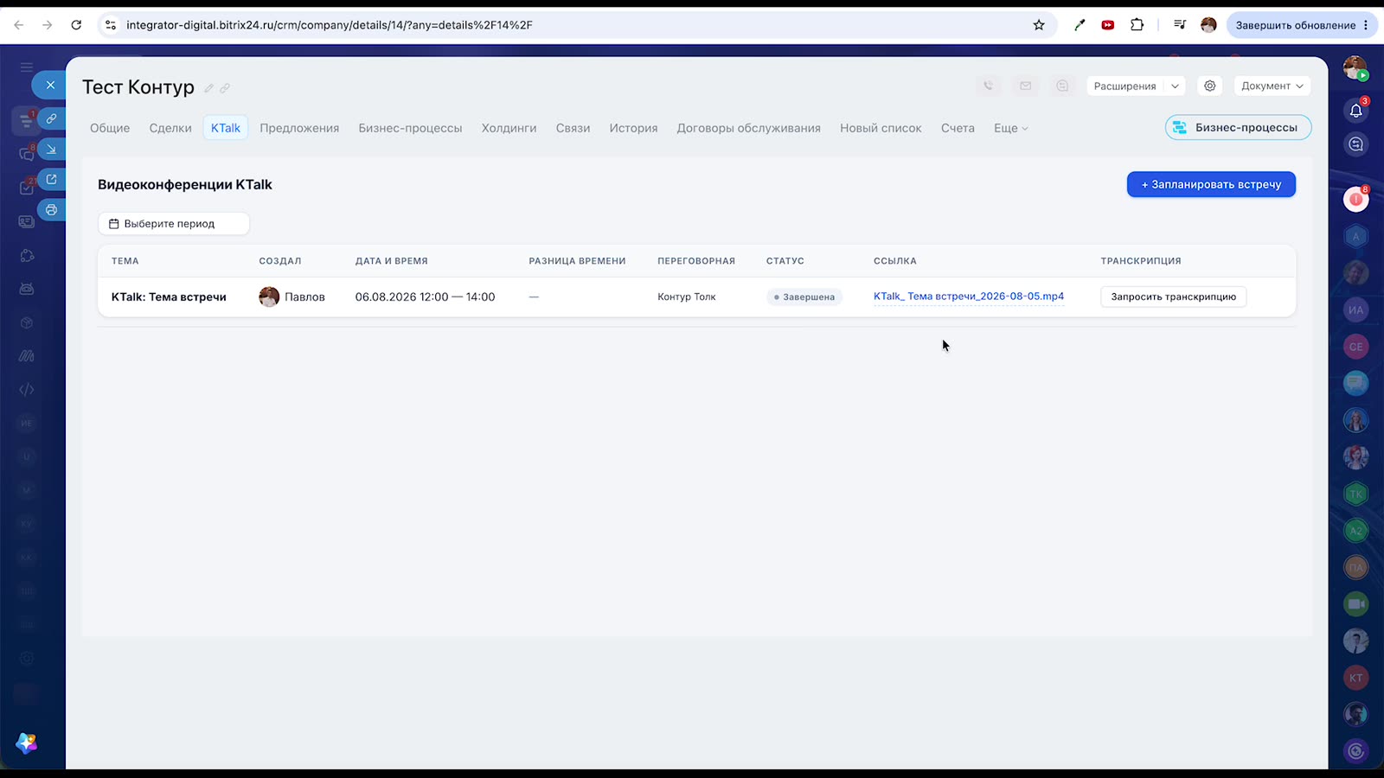The height and width of the screenshot is (778, 1384).
Task: Expand the Еще tabs menu
Action: pyautogui.click(x=1010, y=128)
